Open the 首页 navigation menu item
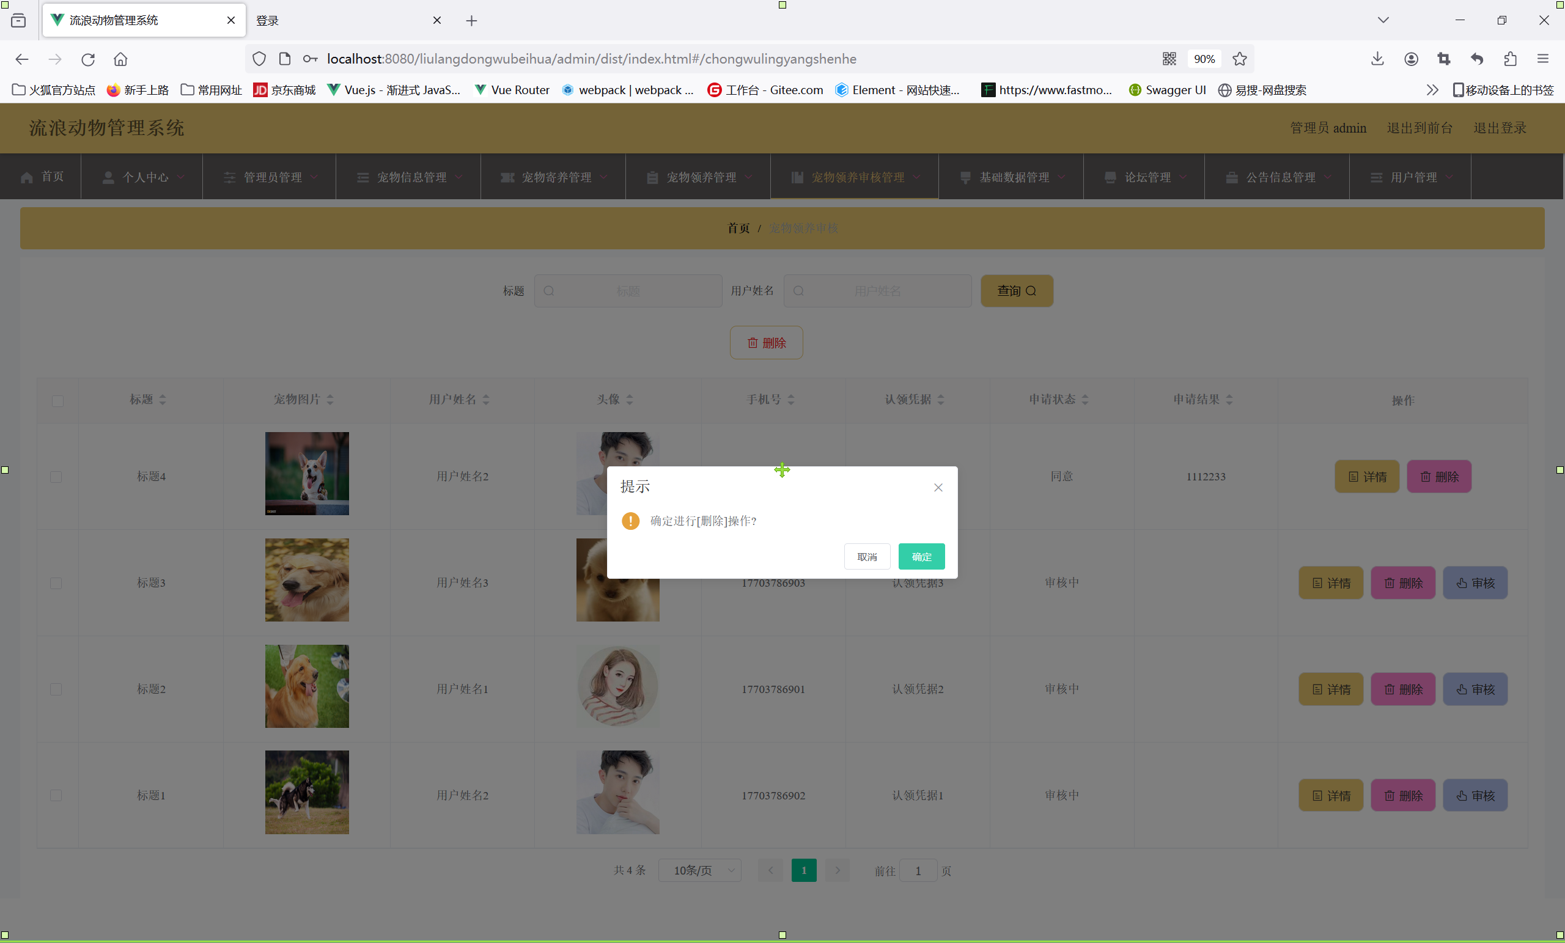The width and height of the screenshot is (1565, 943). [43, 177]
